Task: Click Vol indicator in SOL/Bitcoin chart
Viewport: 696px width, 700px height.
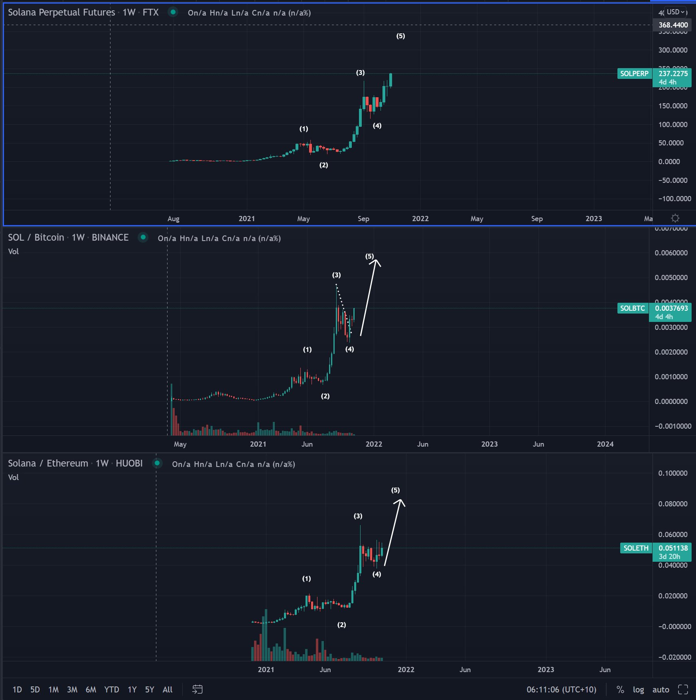Action: coord(13,251)
